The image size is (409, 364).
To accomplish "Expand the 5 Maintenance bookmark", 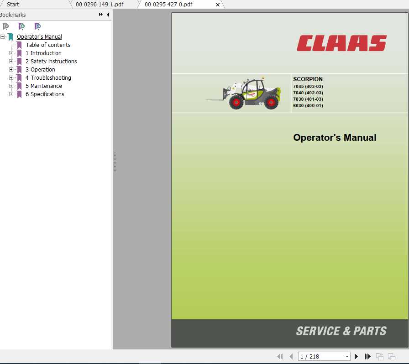I will click(11, 86).
